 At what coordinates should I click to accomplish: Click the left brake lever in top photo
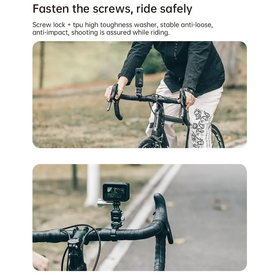pos(112,97)
